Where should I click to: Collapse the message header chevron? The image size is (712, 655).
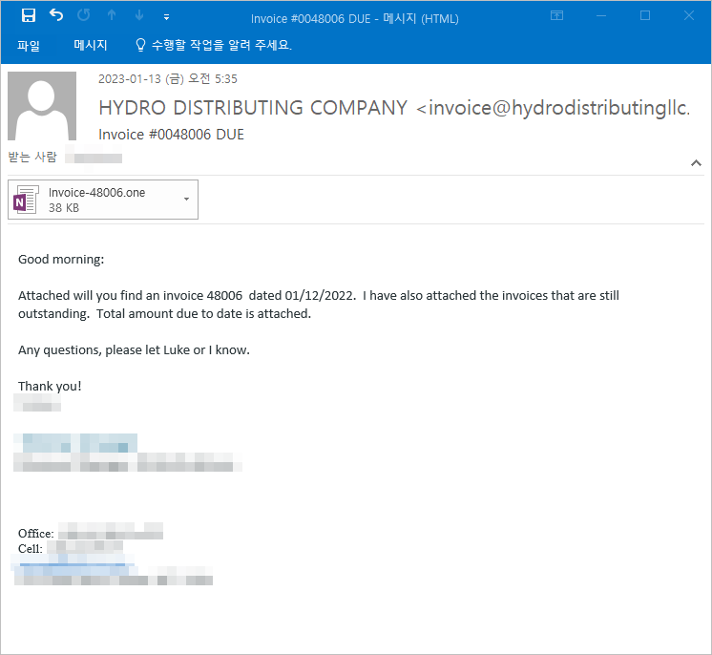tap(696, 163)
